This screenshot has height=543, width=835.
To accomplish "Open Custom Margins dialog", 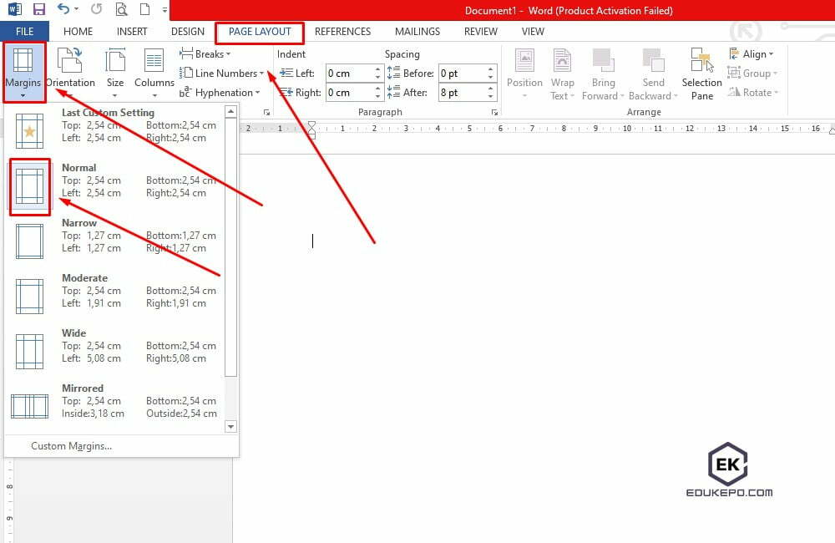I will click(x=70, y=446).
